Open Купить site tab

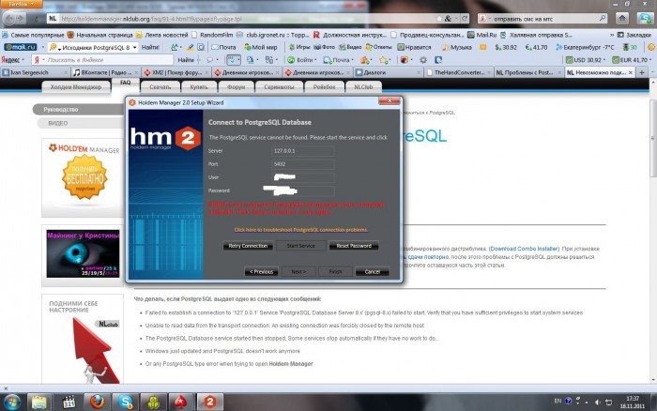point(199,86)
